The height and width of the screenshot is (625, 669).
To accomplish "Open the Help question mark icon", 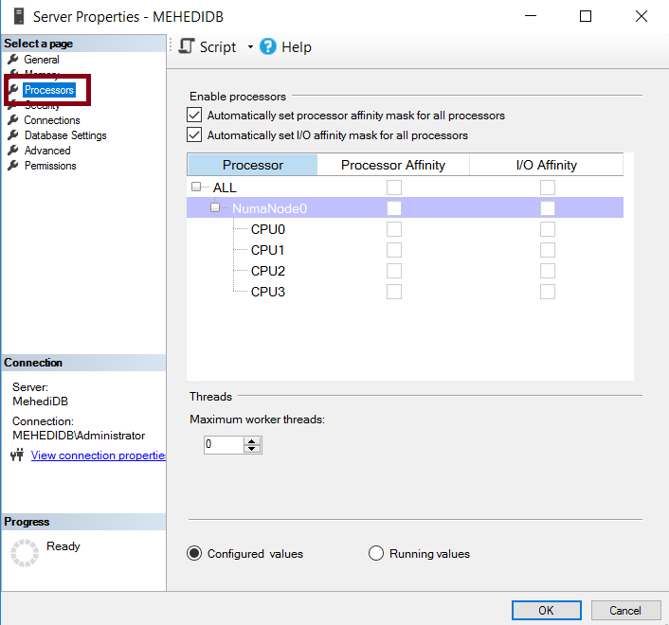I will pyautogui.click(x=268, y=46).
